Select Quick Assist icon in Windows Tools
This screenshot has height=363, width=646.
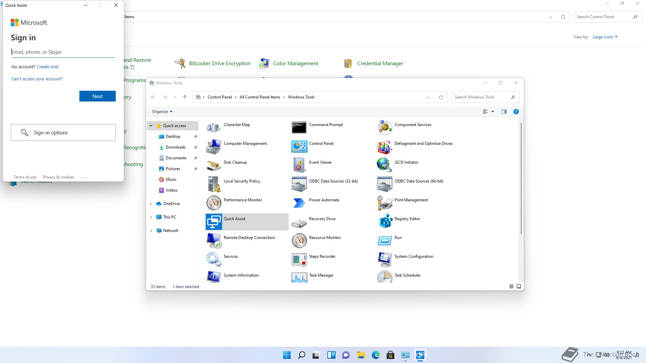point(214,222)
